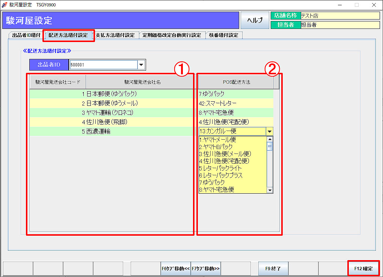Click the POS配送方法 column header
The width and height of the screenshot is (383, 277).
click(236, 82)
